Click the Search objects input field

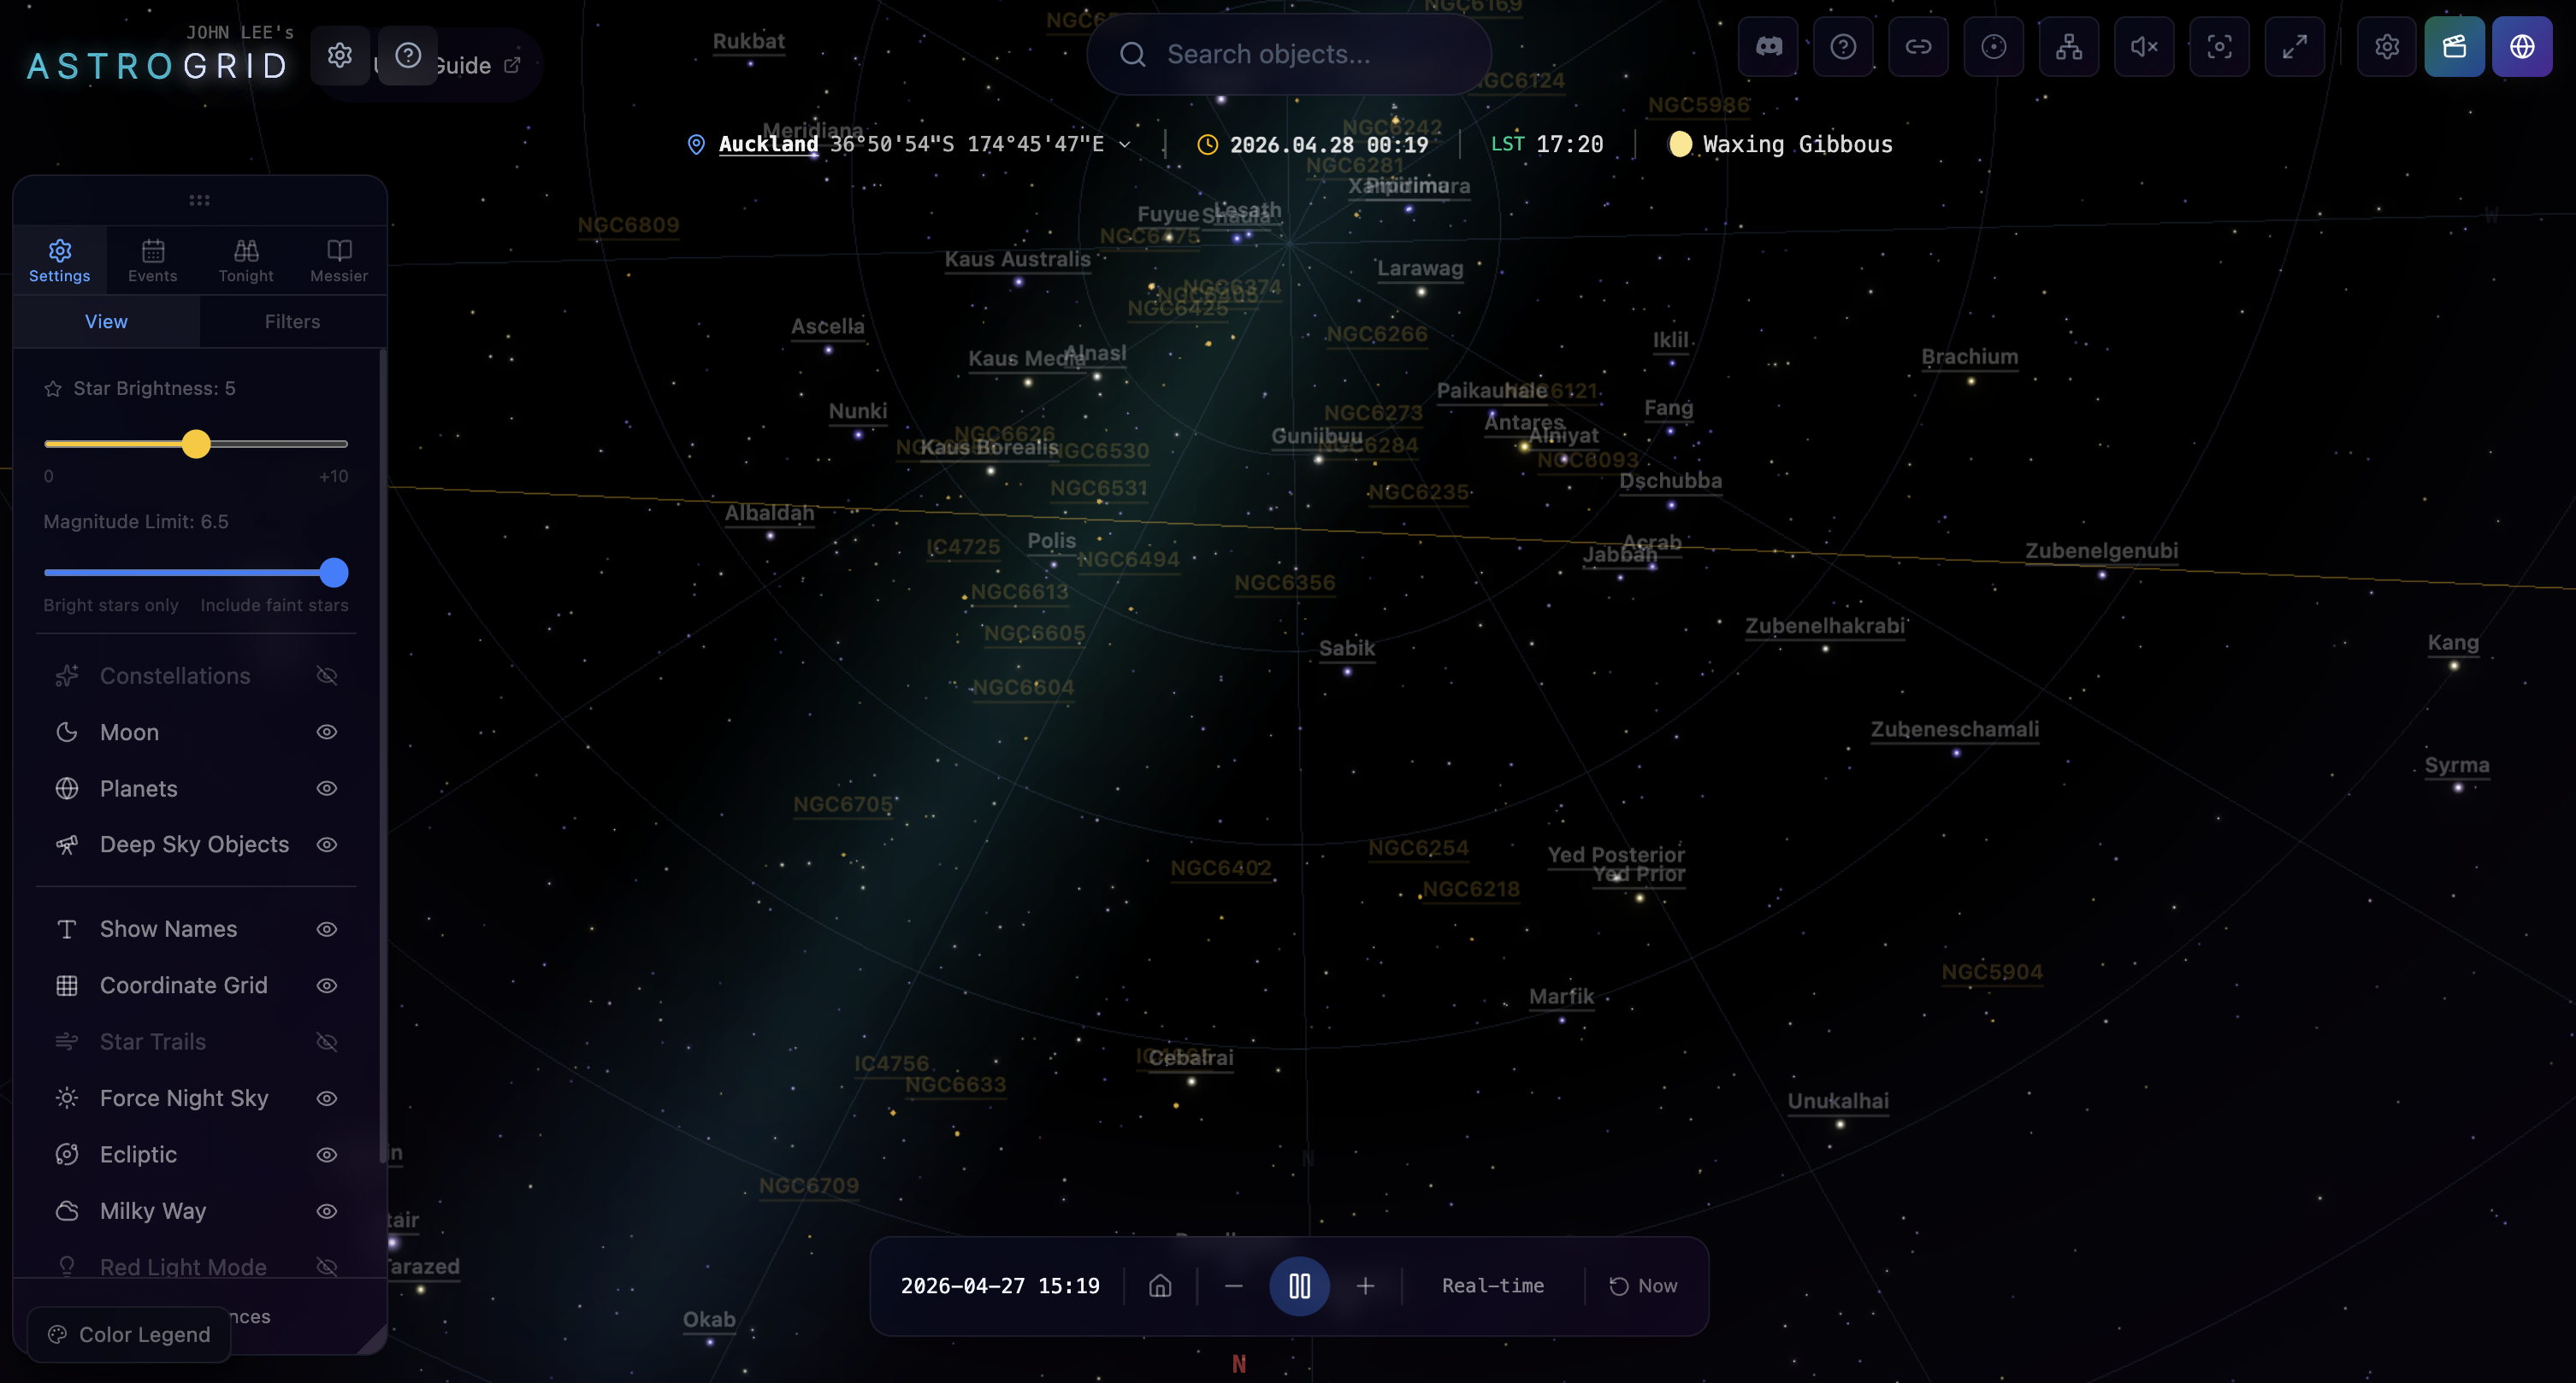pyautogui.click(x=1289, y=54)
